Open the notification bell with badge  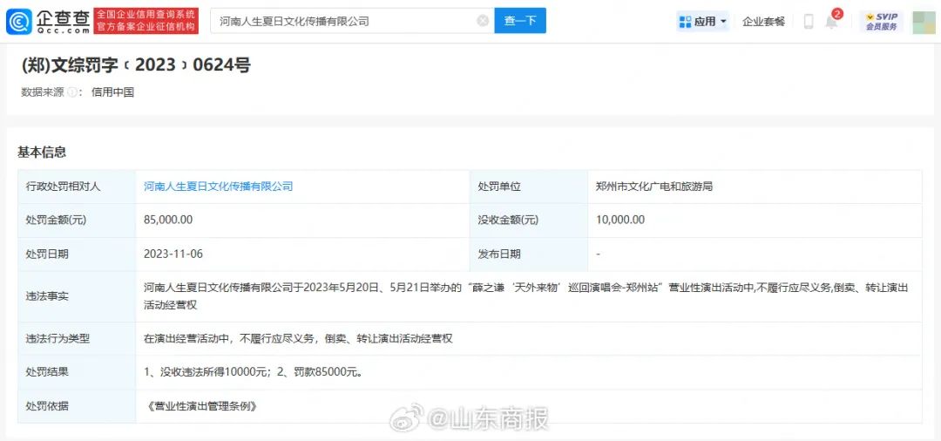pyautogui.click(x=832, y=21)
